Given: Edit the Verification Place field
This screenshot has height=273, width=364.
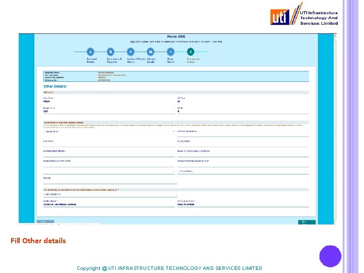Looking at the screenshot, I should pyautogui.click(x=243, y=203).
